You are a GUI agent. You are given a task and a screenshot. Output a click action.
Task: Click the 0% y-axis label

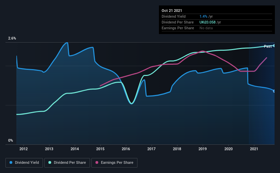11,141
